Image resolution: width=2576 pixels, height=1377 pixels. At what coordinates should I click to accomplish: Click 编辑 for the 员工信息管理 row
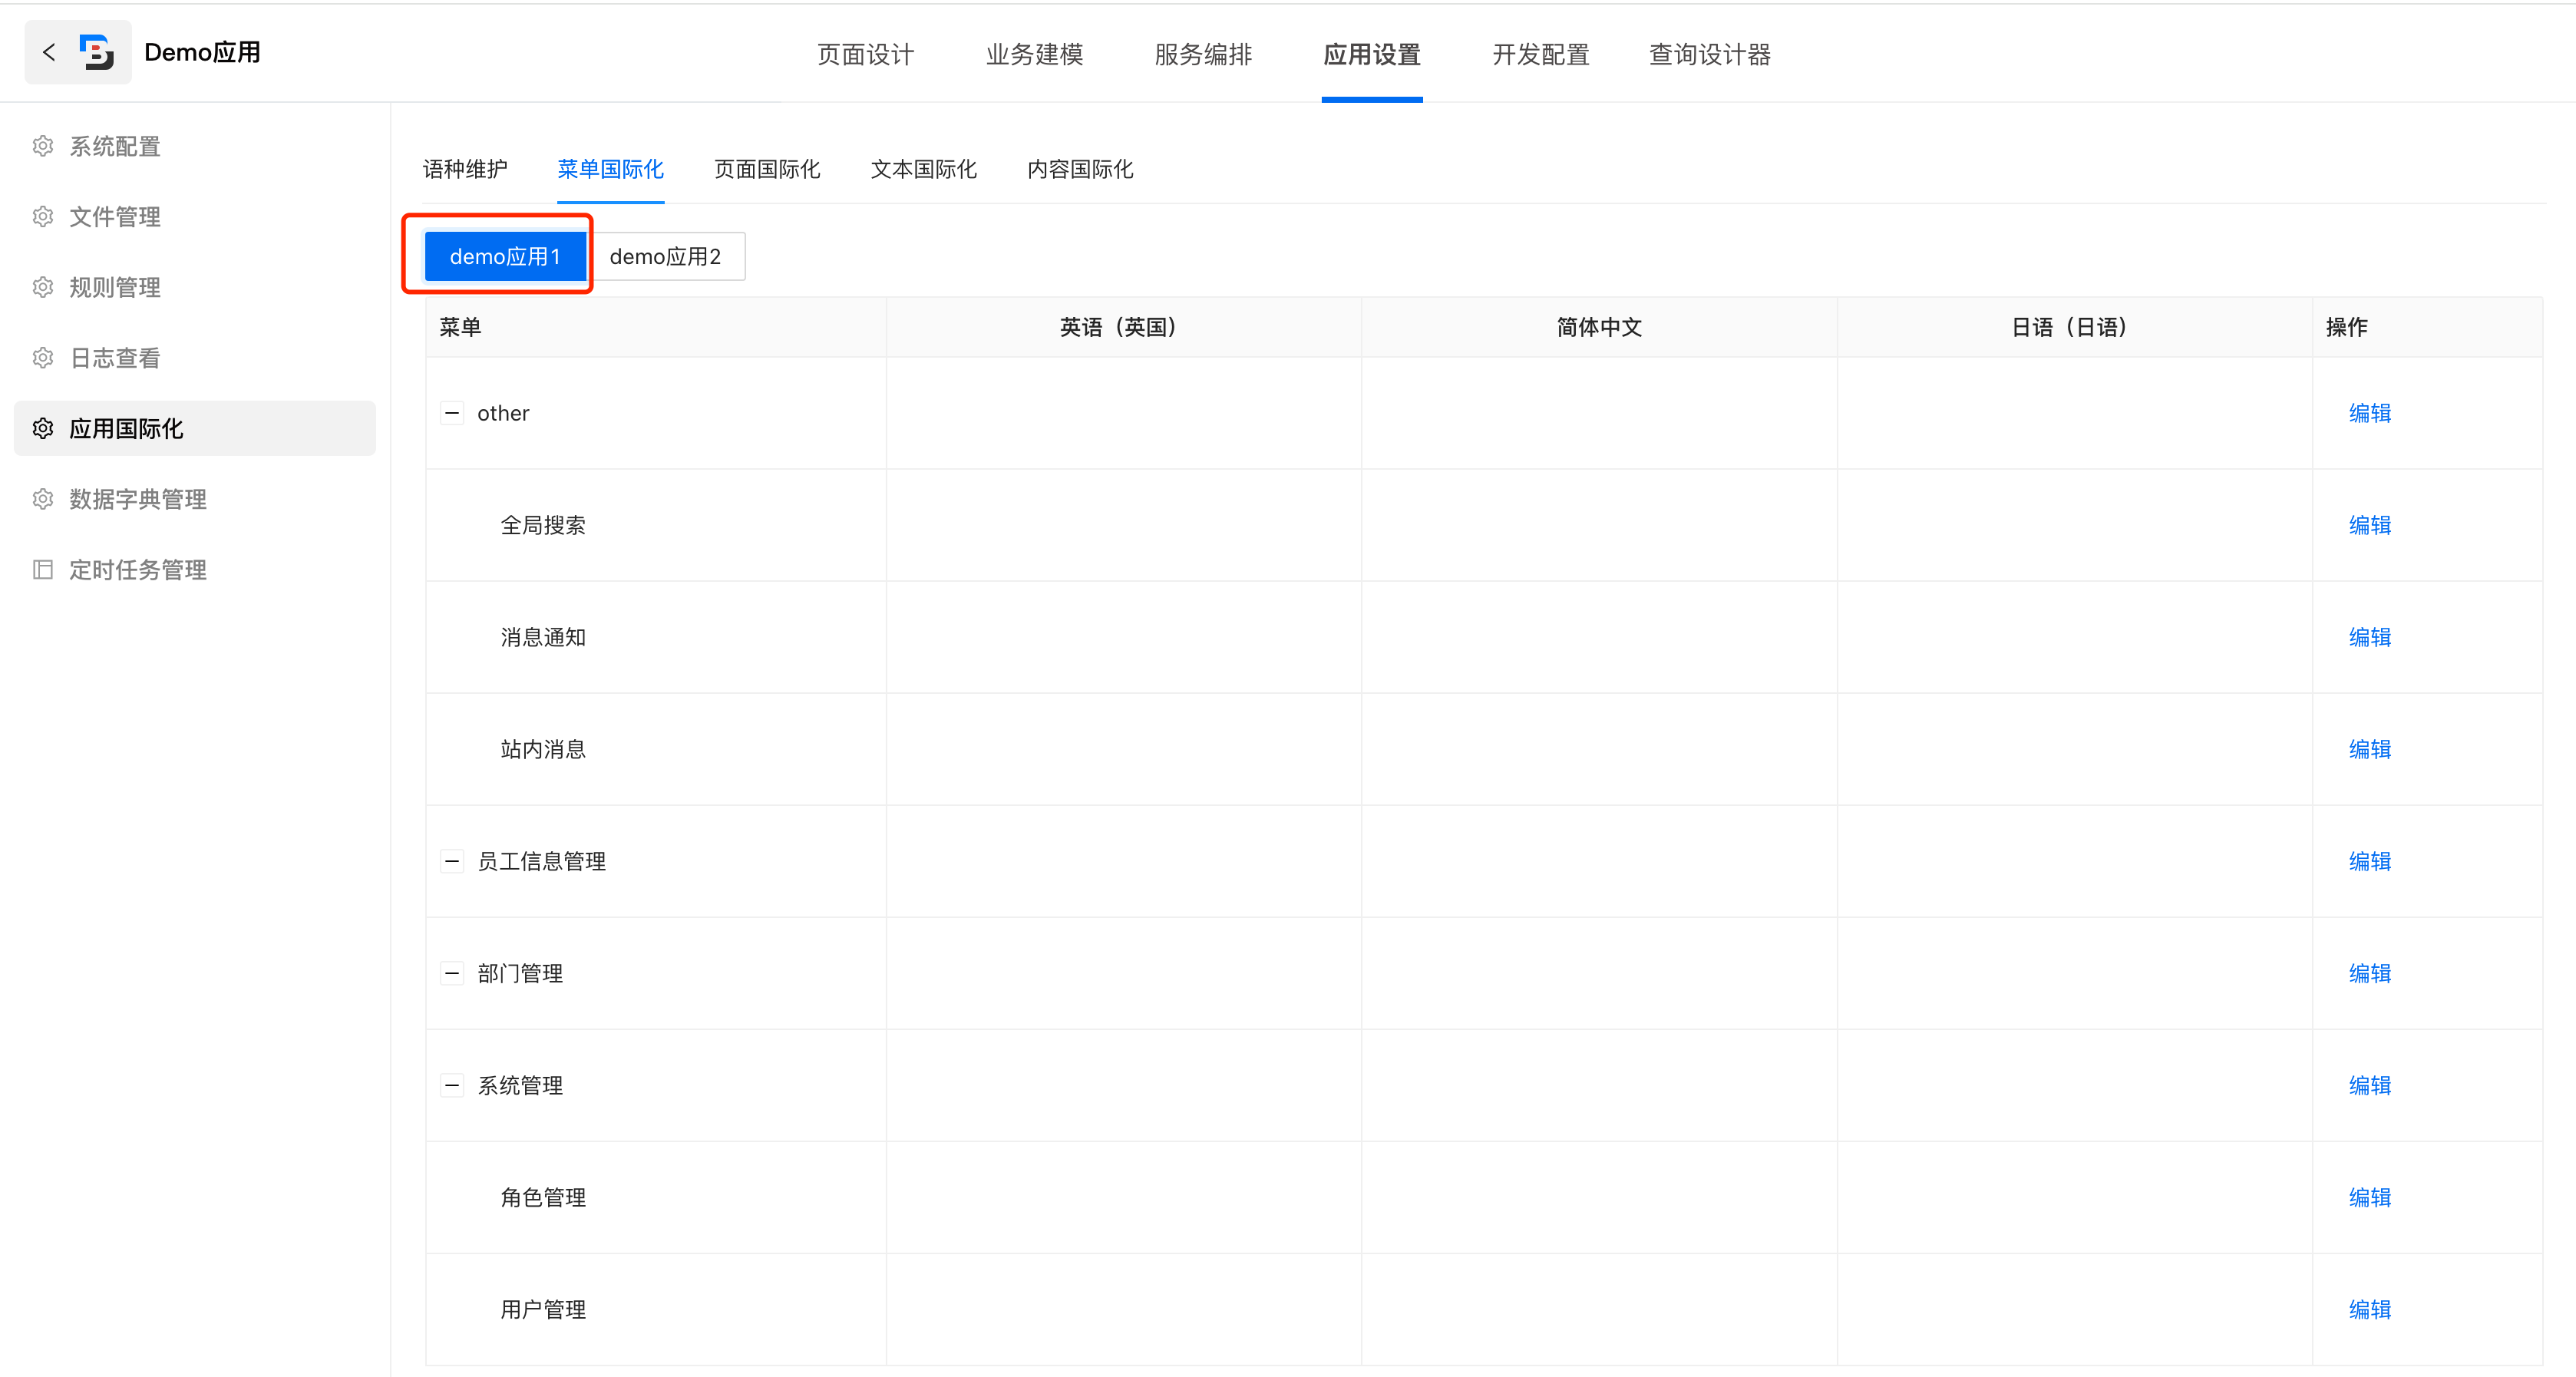[x=2370, y=861]
